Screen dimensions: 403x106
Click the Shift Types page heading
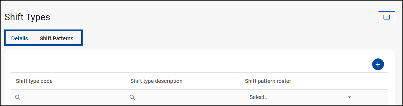tap(27, 17)
